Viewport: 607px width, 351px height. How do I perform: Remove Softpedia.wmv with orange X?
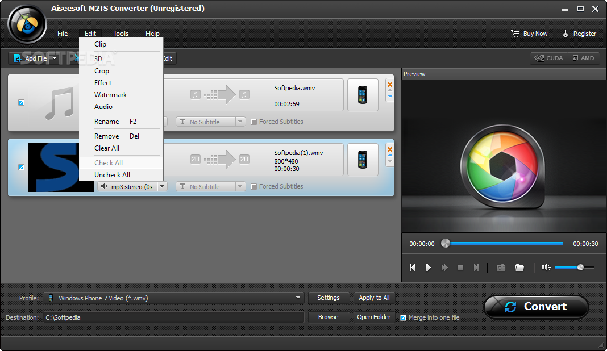click(x=390, y=85)
